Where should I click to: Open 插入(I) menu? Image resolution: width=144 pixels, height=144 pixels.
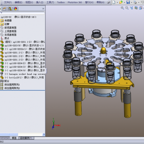click(x=40, y=2)
